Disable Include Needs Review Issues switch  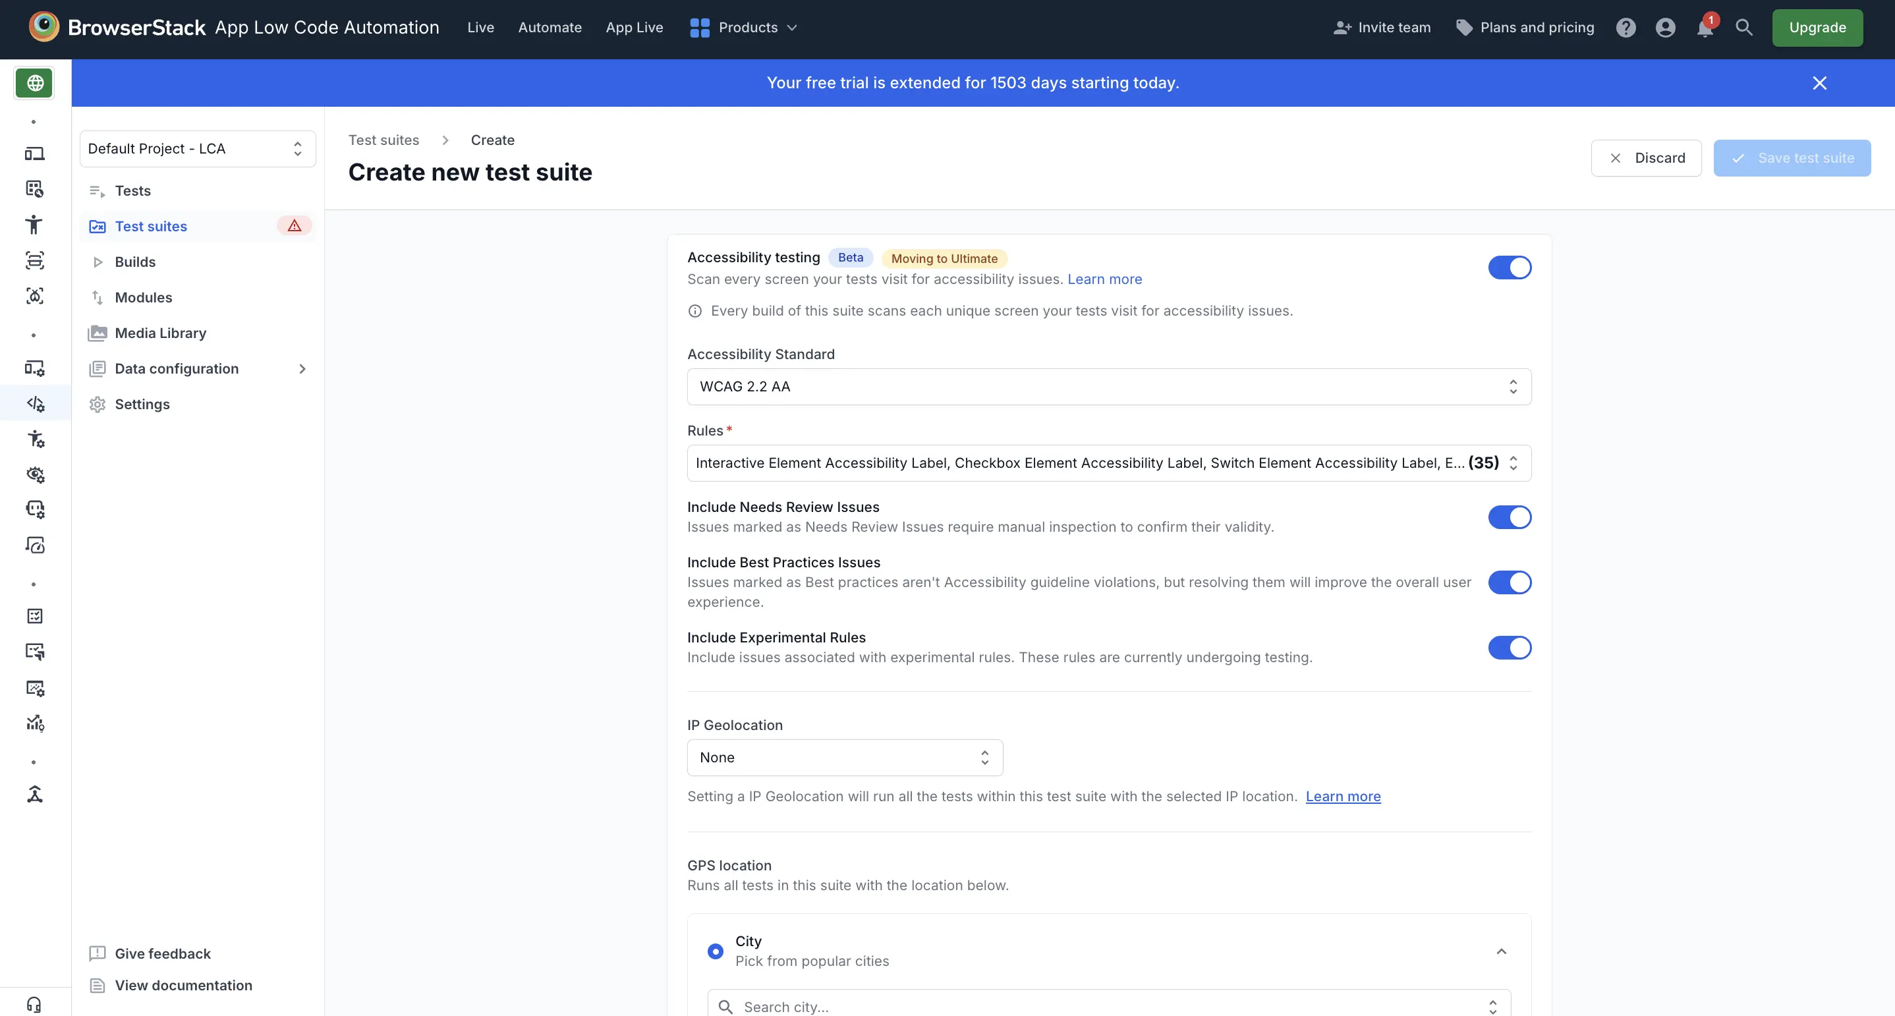1510,517
